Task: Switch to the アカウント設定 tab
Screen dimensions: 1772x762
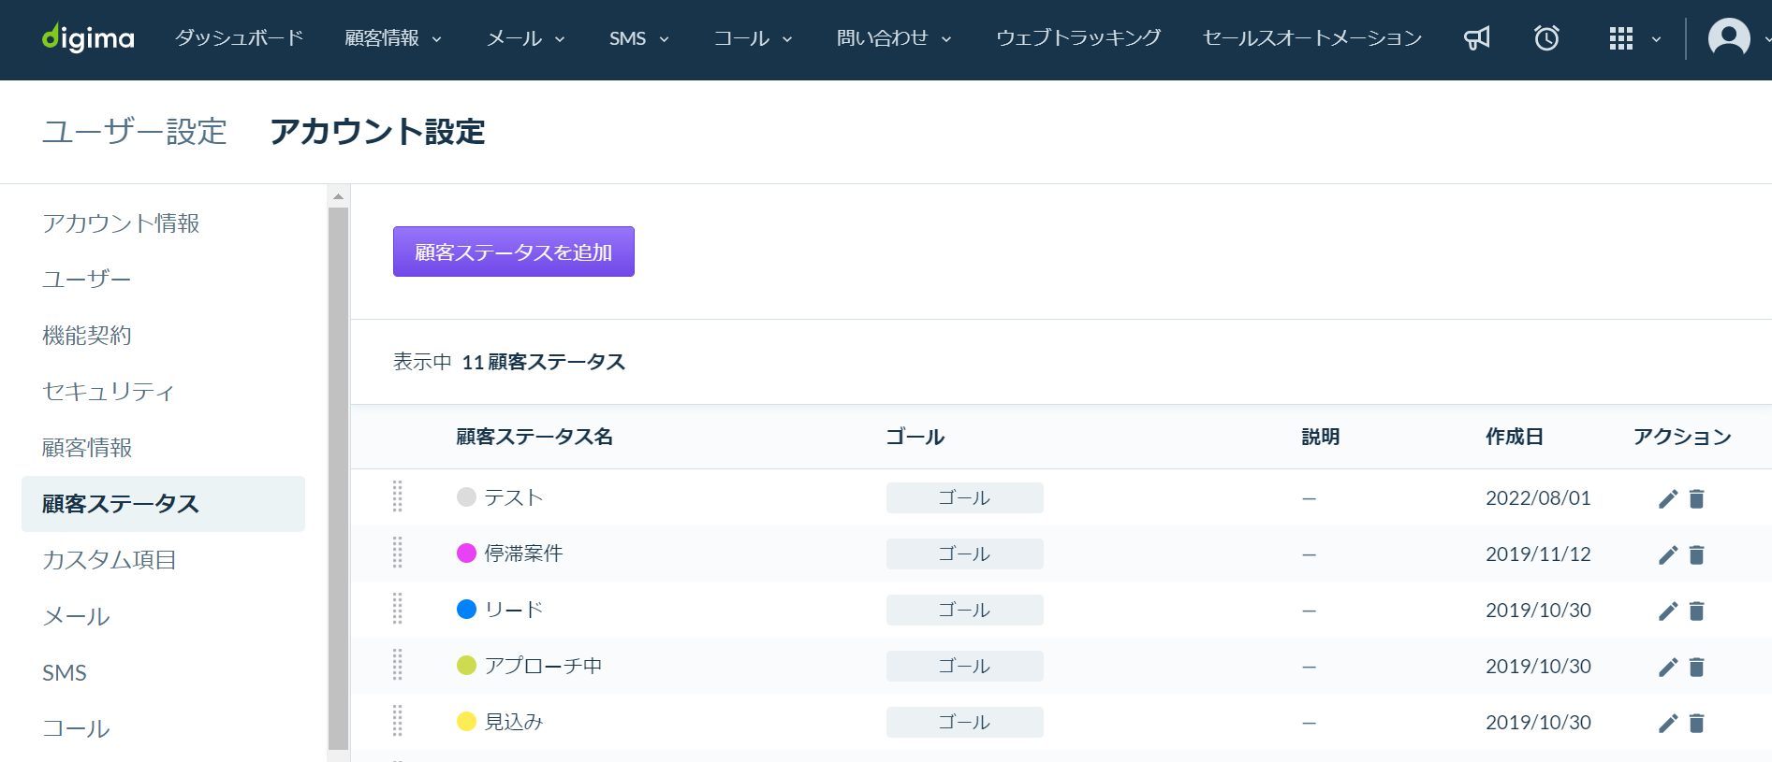Action: 377,132
